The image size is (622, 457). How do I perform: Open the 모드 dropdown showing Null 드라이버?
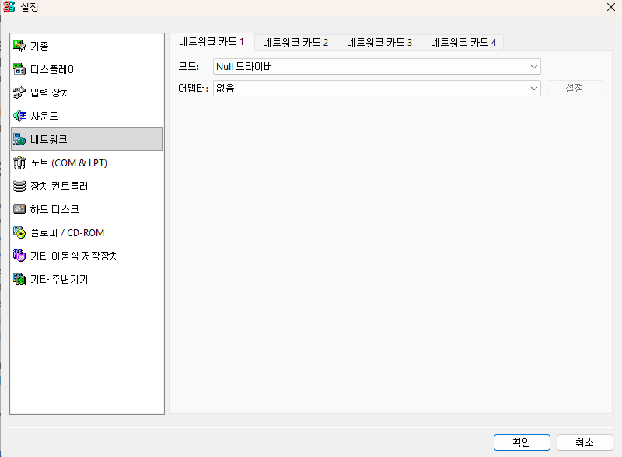coord(376,67)
